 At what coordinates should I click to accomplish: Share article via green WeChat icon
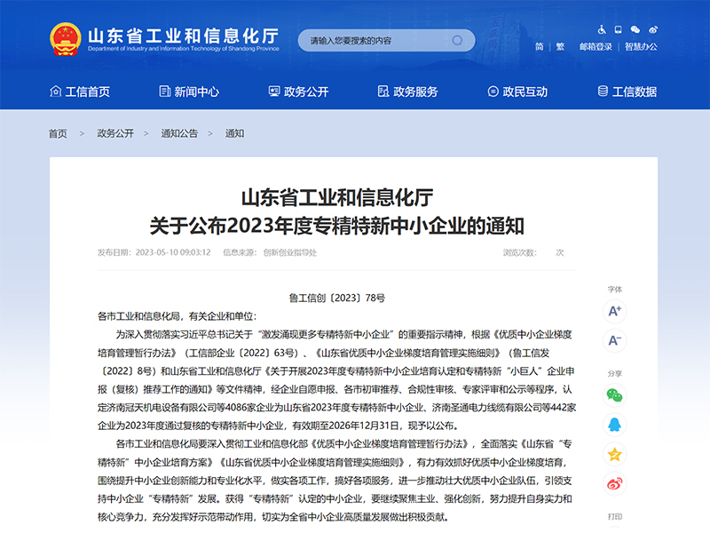[x=614, y=395]
